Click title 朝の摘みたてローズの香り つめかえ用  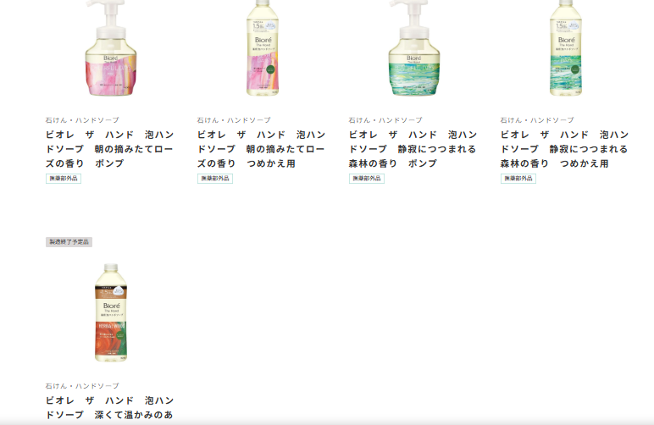(x=262, y=149)
